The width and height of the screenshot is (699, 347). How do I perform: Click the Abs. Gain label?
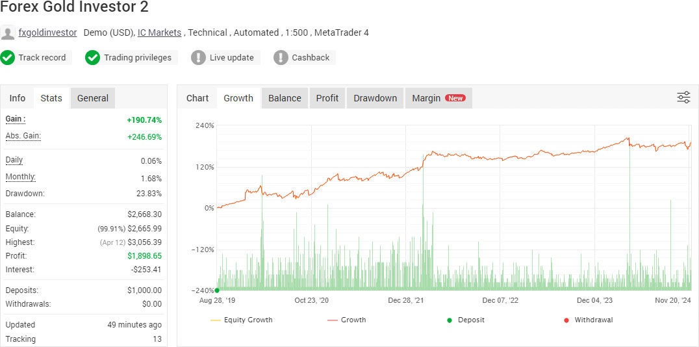coord(23,136)
